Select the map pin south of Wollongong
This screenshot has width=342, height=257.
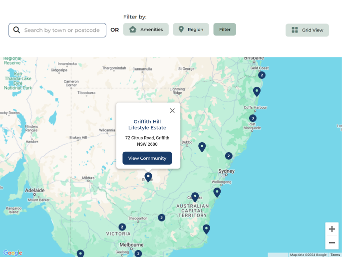click(x=217, y=193)
